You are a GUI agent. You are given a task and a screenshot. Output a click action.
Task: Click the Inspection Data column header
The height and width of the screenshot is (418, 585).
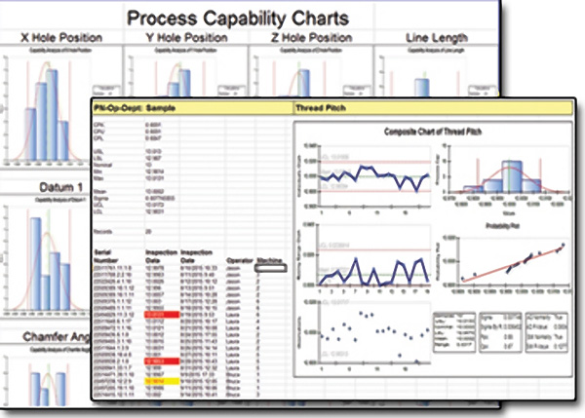[161, 256]
